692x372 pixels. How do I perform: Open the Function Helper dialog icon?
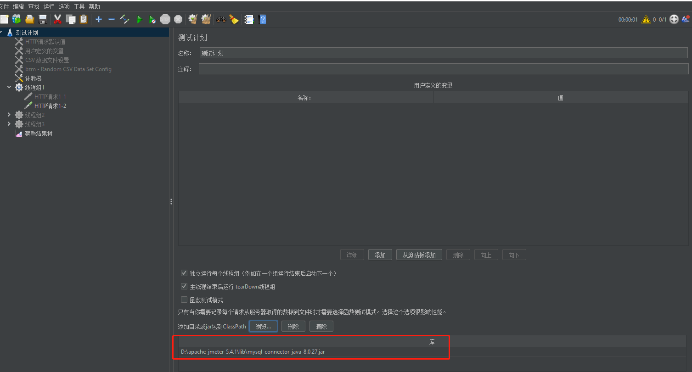249,19
